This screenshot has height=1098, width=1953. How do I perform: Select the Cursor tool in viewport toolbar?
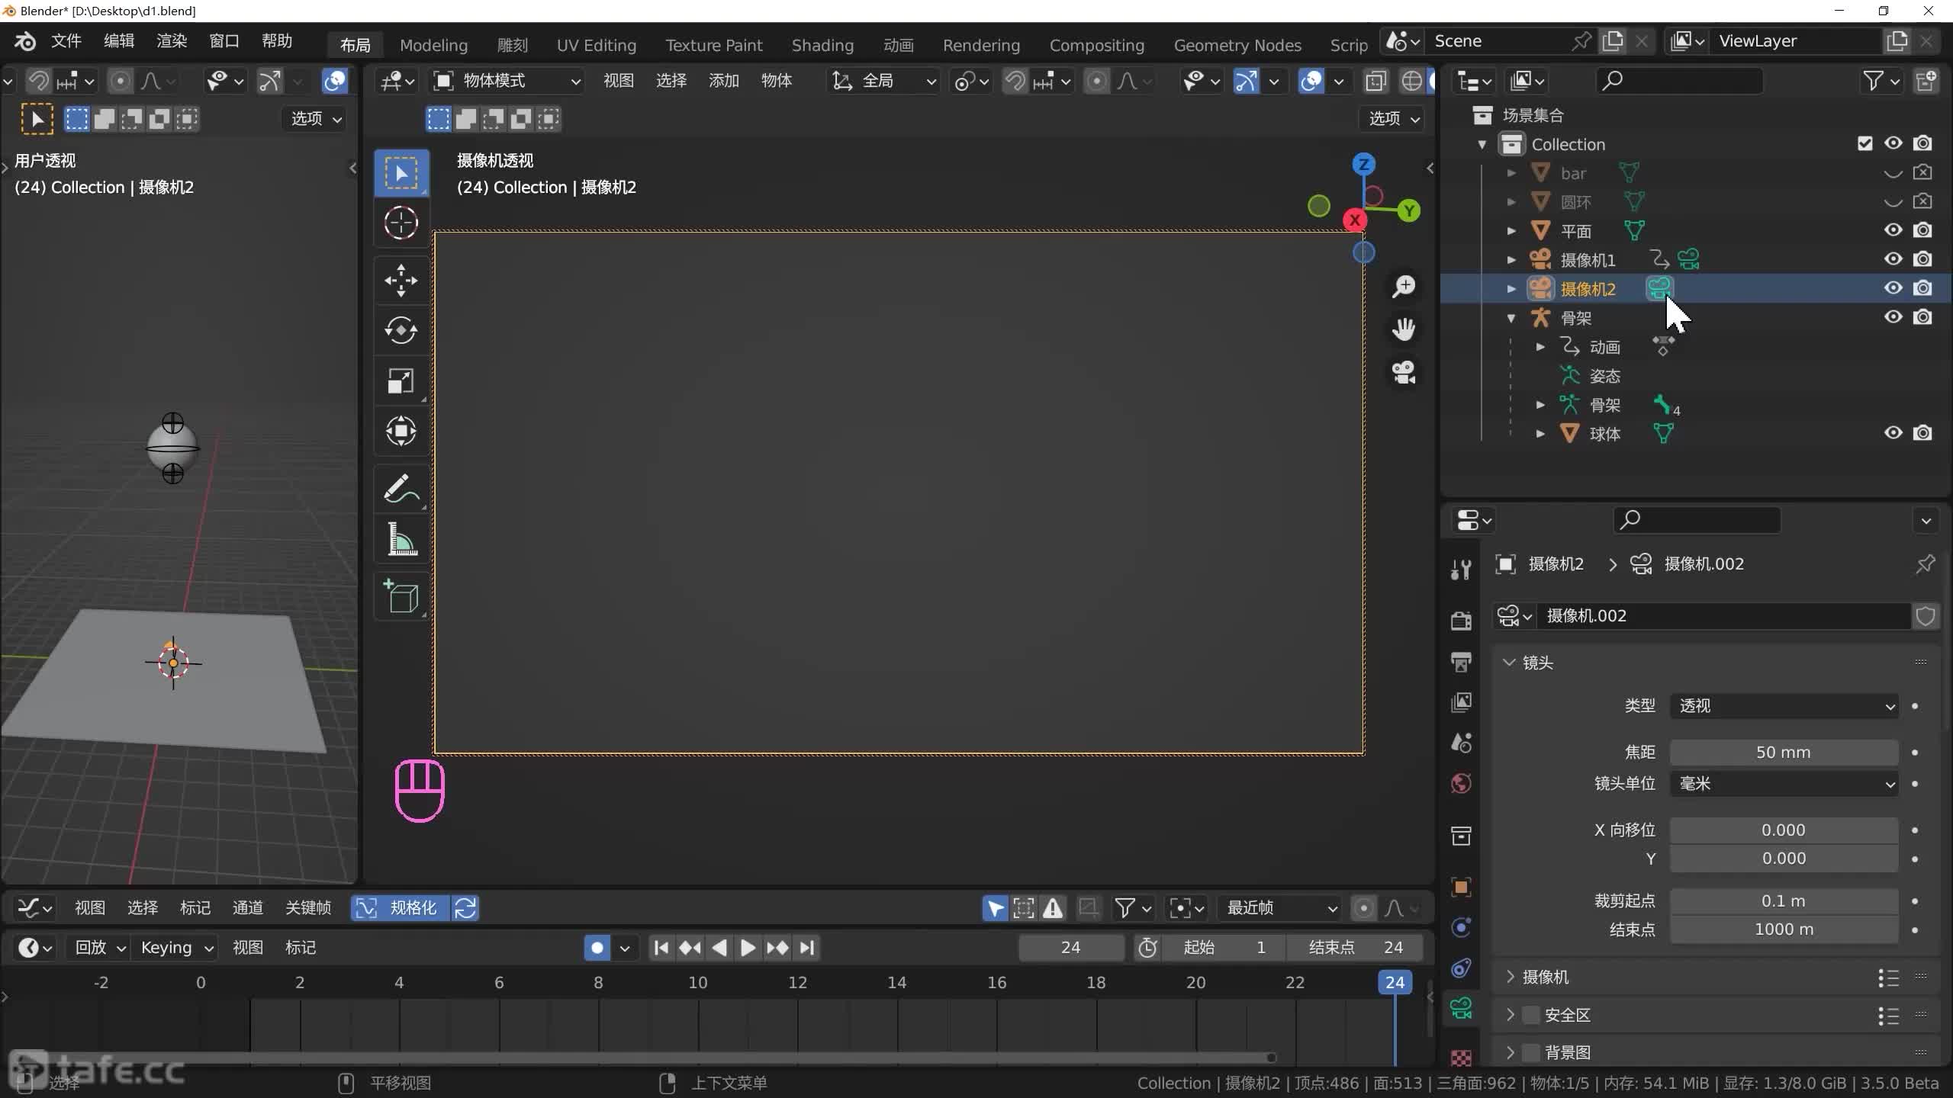[x=401, y=223]
